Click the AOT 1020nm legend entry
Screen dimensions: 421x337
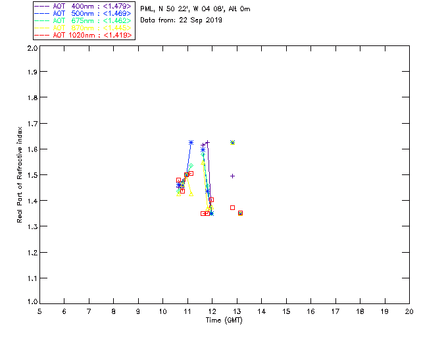[83, 35]
